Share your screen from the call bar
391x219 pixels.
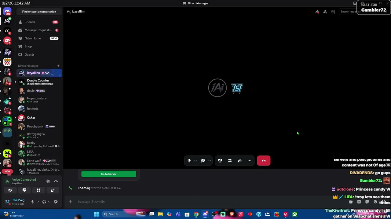click(220, 161)
